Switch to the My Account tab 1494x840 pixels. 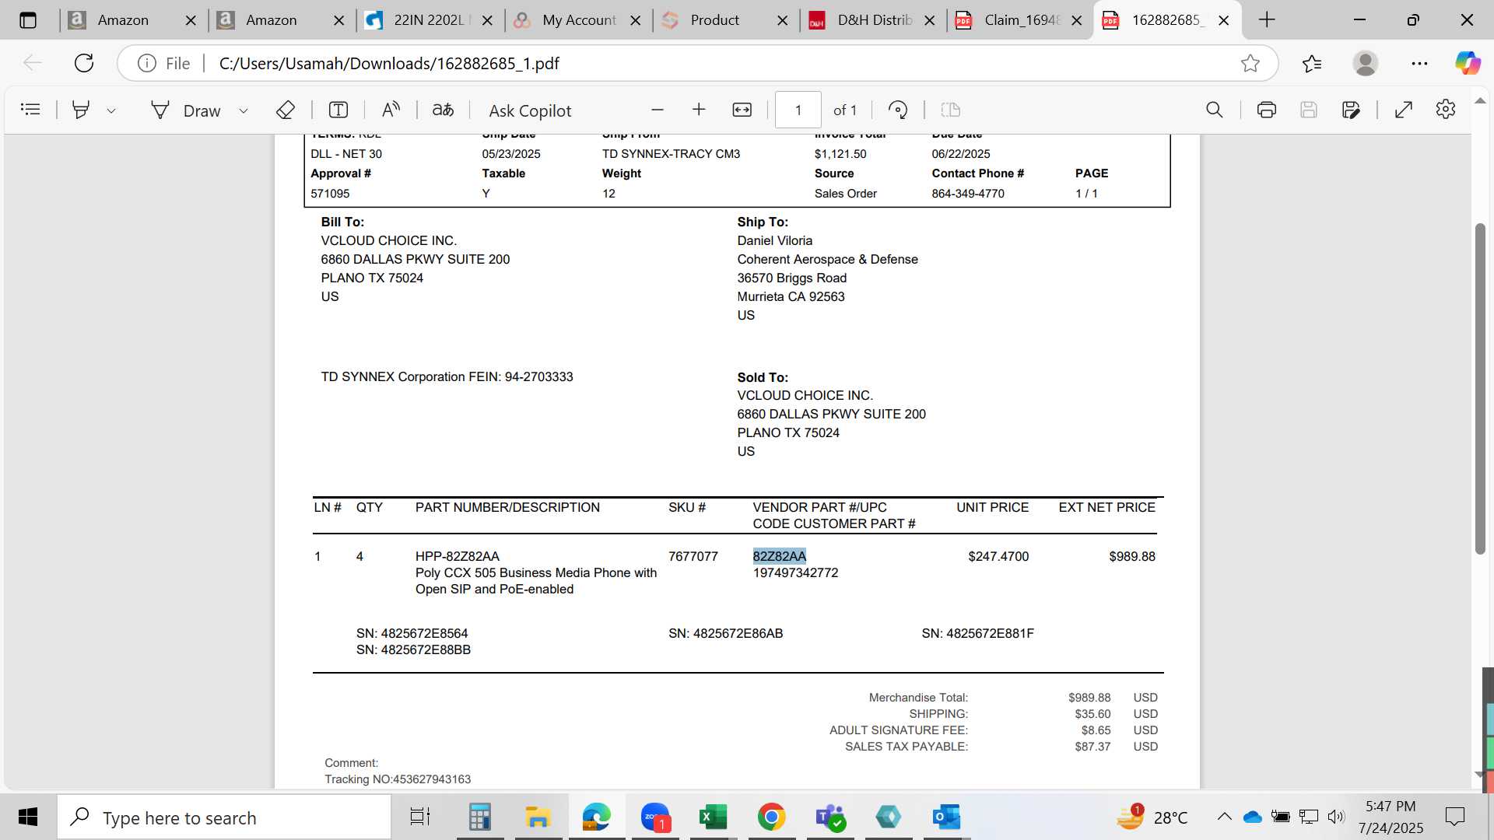pyautogui.click(x=578, y=20)
